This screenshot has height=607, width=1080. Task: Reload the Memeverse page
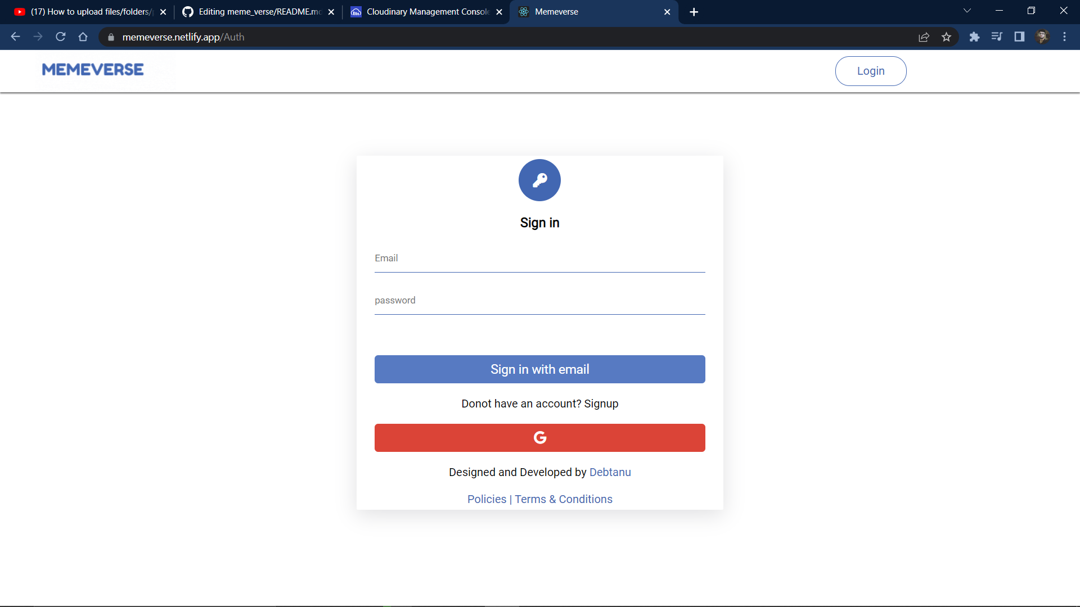tap(61, 37)
